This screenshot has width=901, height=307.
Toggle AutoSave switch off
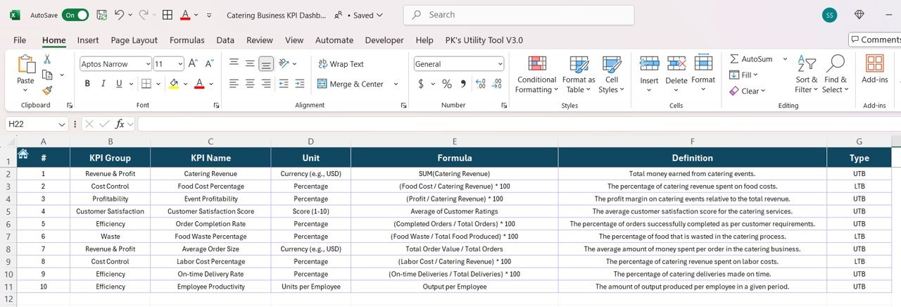[x=75, y=15]
